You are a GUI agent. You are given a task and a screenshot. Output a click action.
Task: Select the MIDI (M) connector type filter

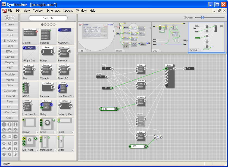(x=4, y=136)
